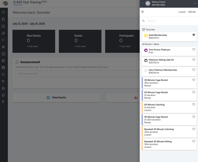The width and height of the screenshot is (198, 162).
Task: Click the Intro Platinum Membership badge icon
Action: [146, 70]
